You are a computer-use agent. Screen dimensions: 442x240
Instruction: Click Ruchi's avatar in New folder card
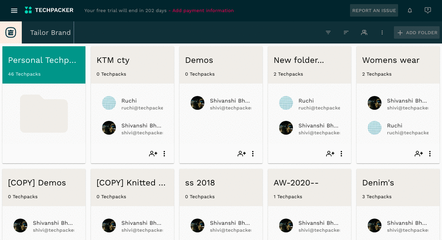pos(286,103)
